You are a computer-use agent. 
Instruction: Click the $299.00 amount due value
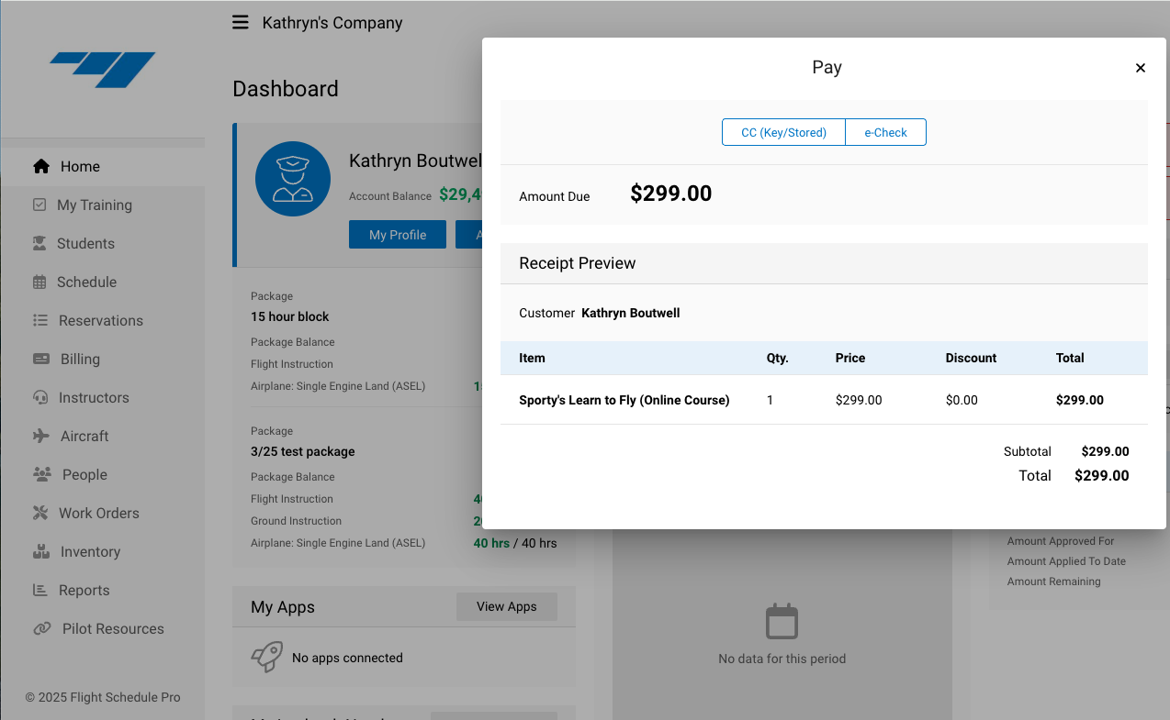671,194
